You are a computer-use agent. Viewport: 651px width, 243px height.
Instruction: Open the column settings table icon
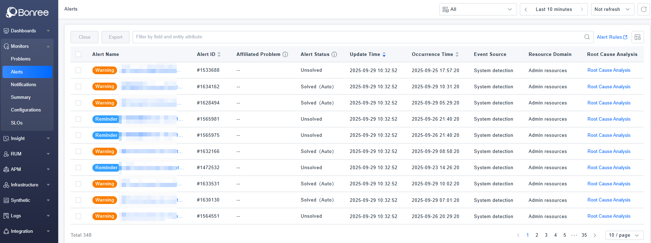[x=638, y=37]
